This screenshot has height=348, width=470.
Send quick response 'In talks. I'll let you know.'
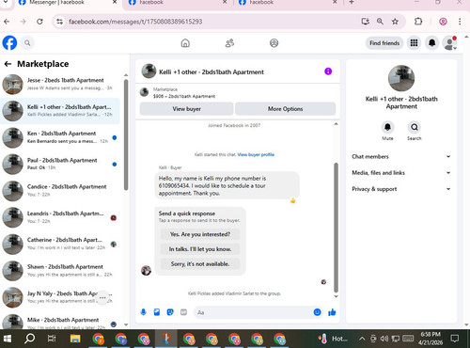point(200,249)
